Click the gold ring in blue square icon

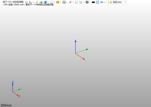(x=64, y=2)
